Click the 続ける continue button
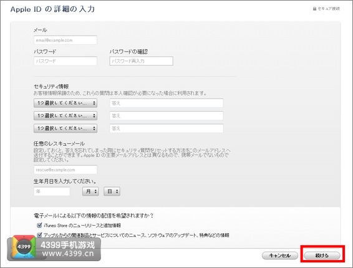Screen dimensions: 353x268 (322, 256)
